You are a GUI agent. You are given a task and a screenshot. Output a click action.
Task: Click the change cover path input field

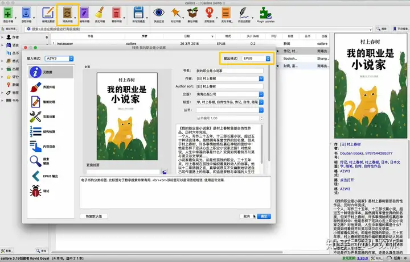123,172
